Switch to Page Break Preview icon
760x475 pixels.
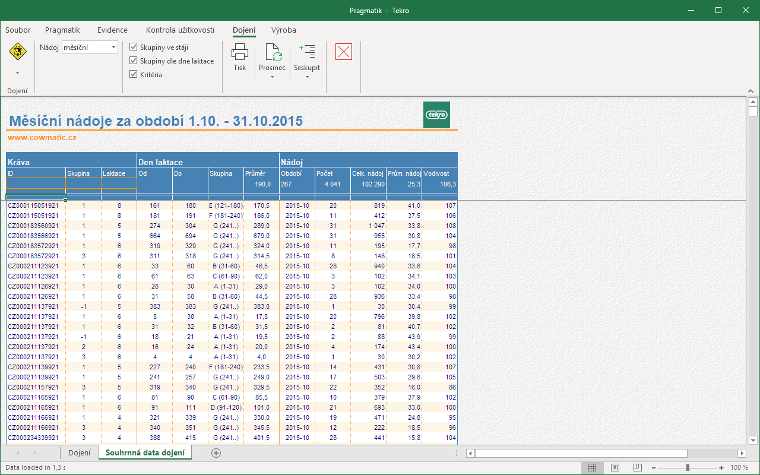[638, 467]
